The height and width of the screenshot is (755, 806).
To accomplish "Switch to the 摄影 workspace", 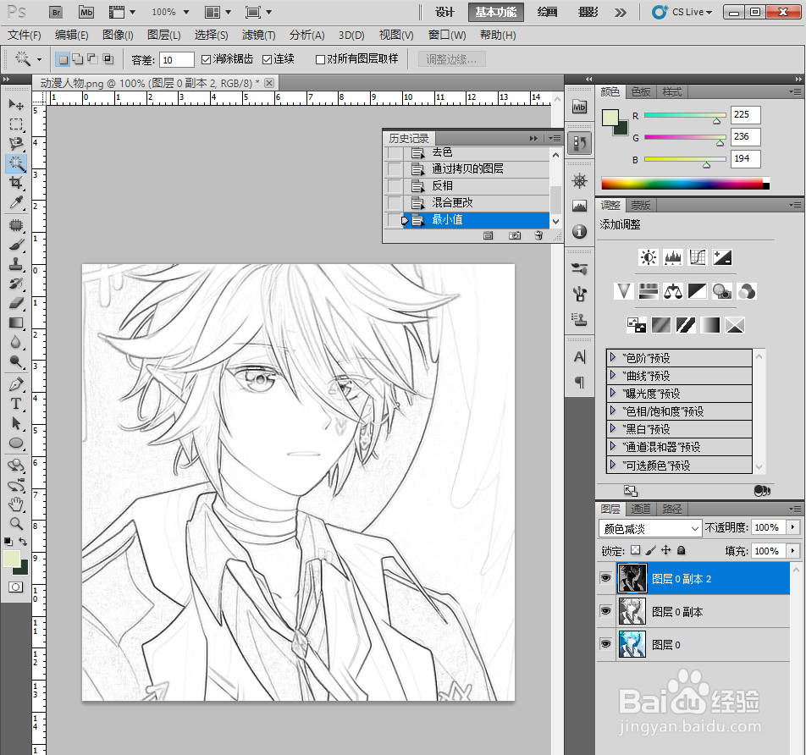I will tap(588, 13).
